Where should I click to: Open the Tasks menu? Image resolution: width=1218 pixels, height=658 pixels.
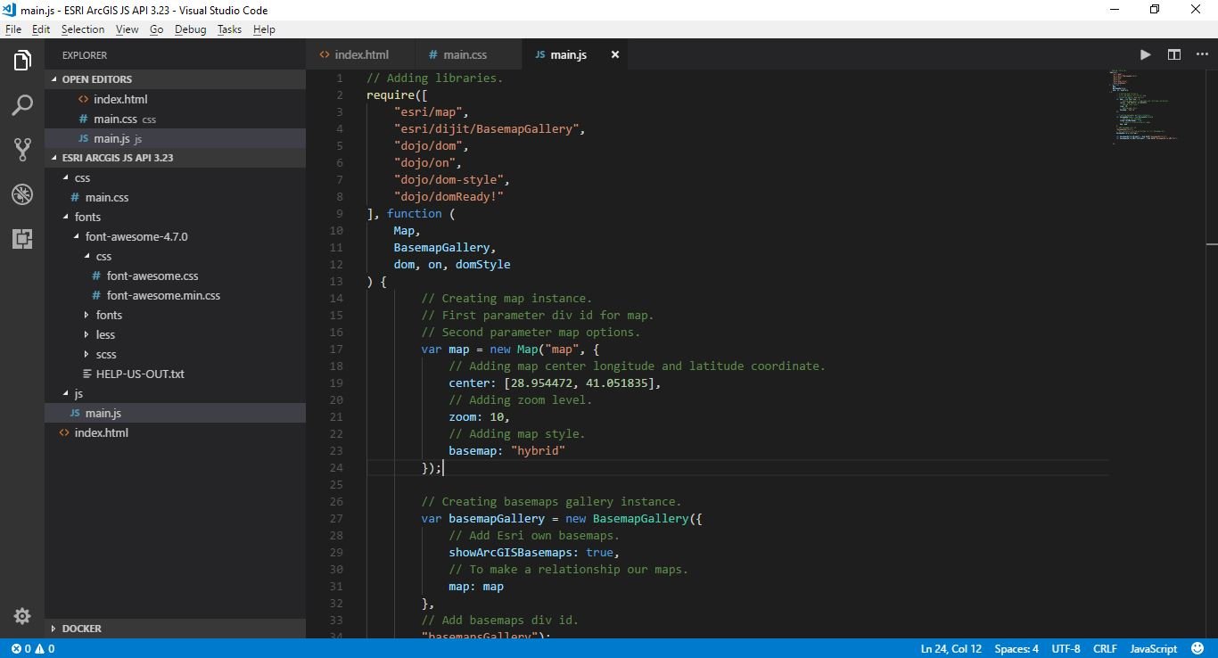[229, 29]
